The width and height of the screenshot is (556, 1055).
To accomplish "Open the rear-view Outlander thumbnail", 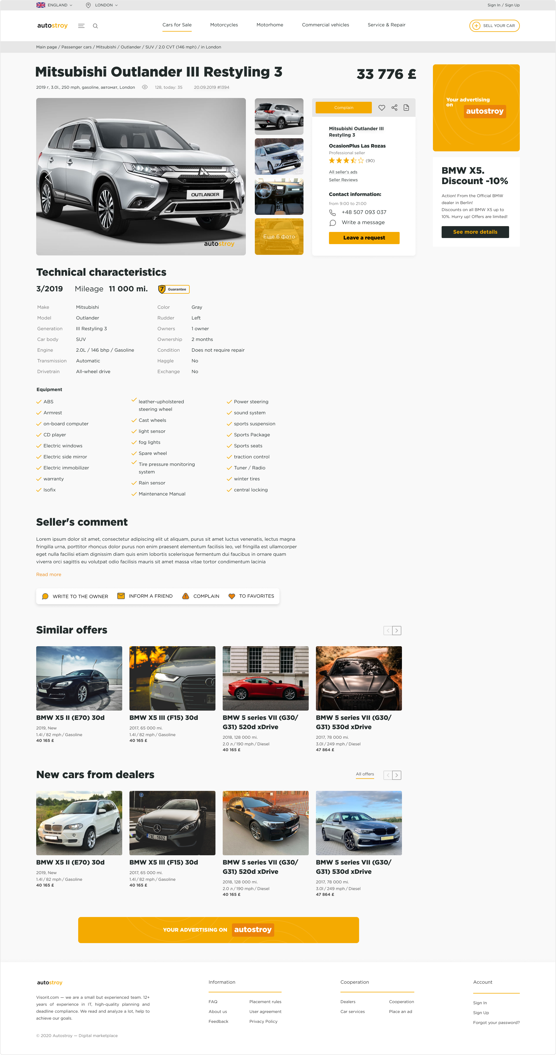I will 279,116.
